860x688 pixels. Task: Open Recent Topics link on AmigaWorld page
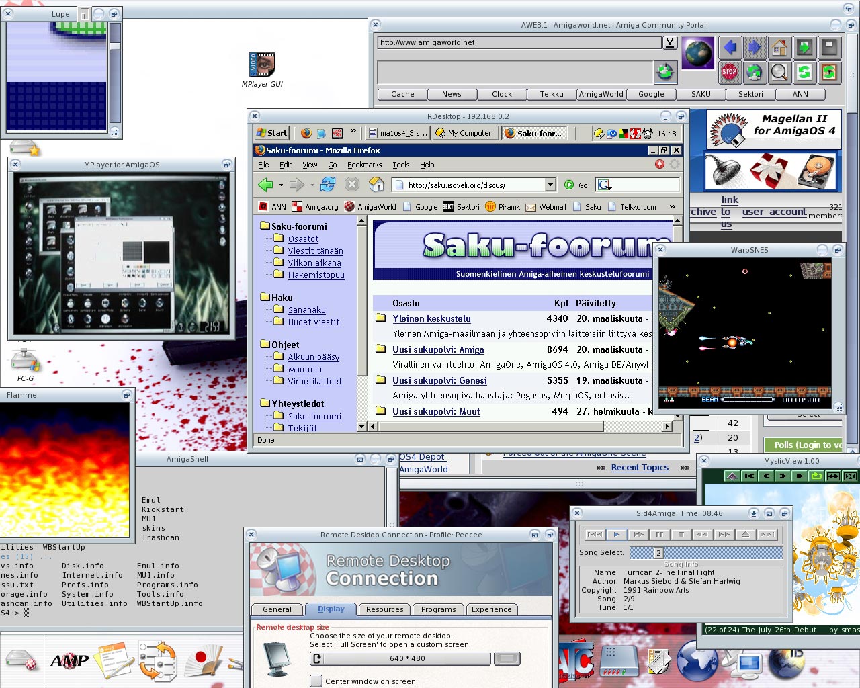click(x=640, y=467)
